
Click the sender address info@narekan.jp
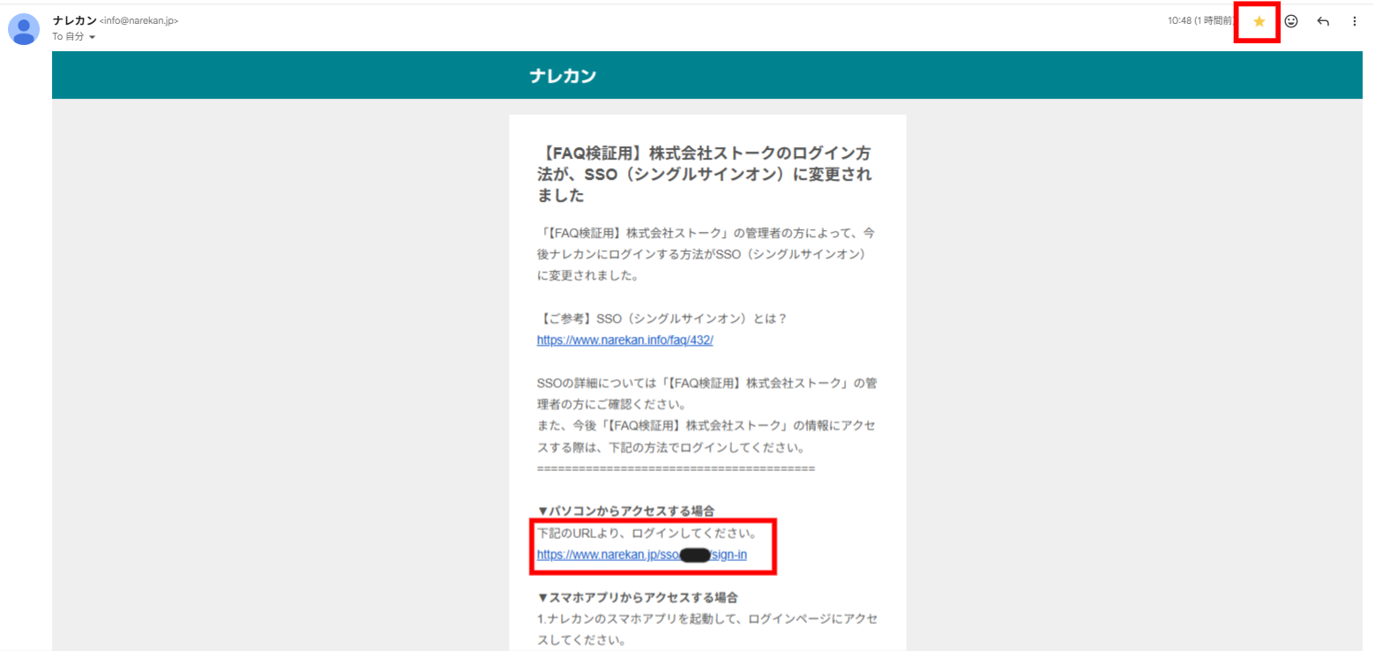click(139, 20)
